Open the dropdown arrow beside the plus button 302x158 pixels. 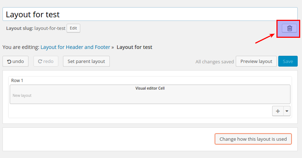(287, 111)
